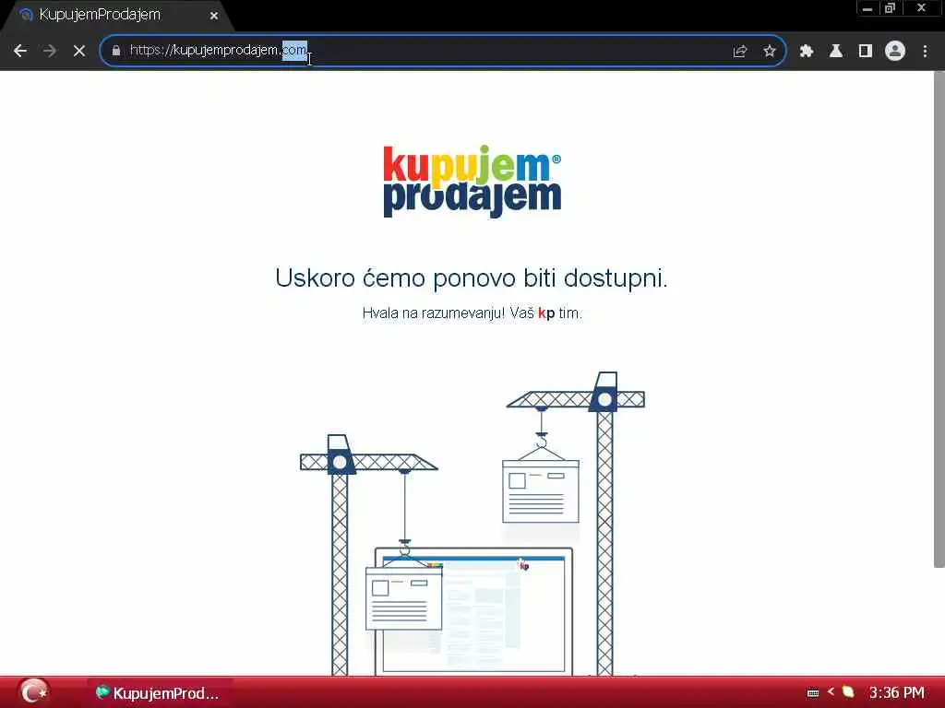The image size is (945, 708).
Task: Stop loading the page with X button
Action: 79,52
